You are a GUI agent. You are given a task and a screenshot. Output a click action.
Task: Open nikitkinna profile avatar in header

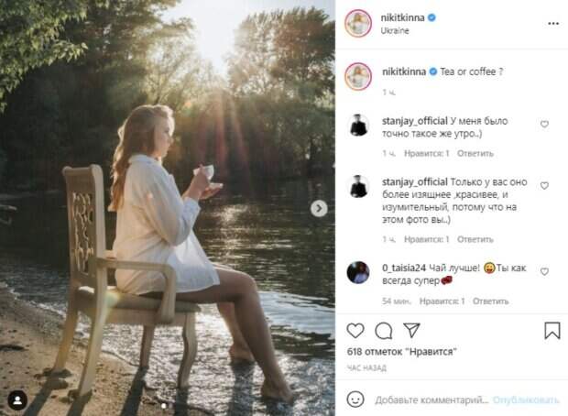(x=358, y=24)
